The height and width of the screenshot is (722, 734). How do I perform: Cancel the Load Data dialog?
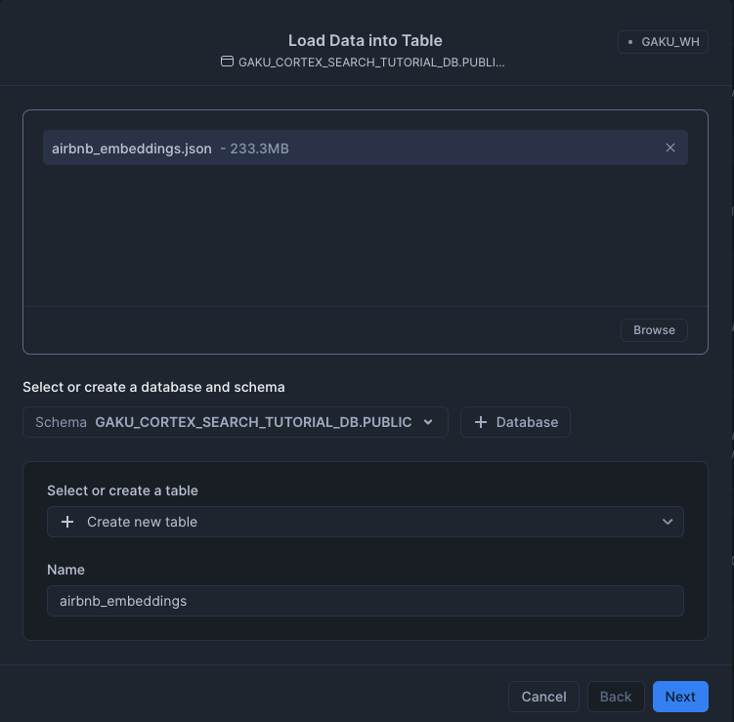[x=544, y=697]
